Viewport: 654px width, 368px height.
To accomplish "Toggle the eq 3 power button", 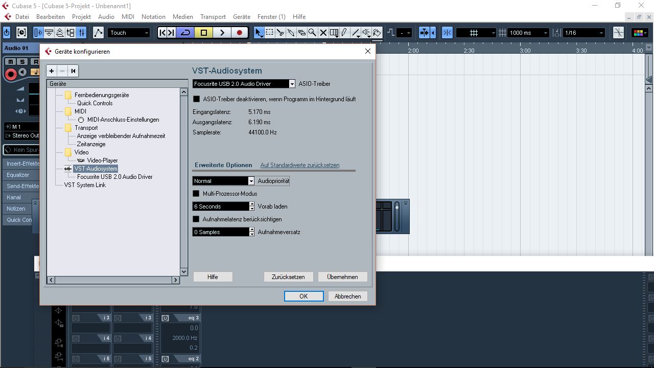I will (x=165, y=318).
